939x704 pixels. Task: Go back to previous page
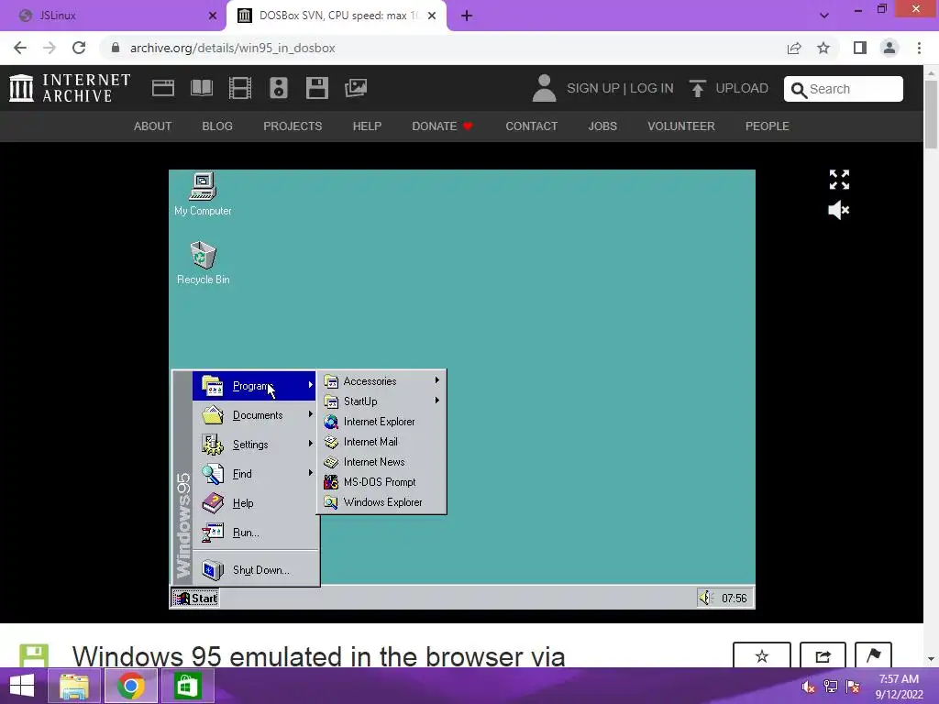(20, 48)
